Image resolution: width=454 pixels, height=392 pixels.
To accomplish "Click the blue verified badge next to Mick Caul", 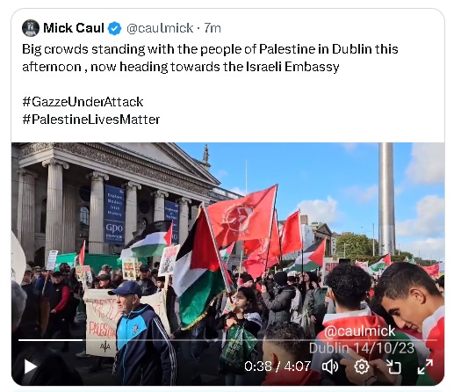I will click(114, 28).
